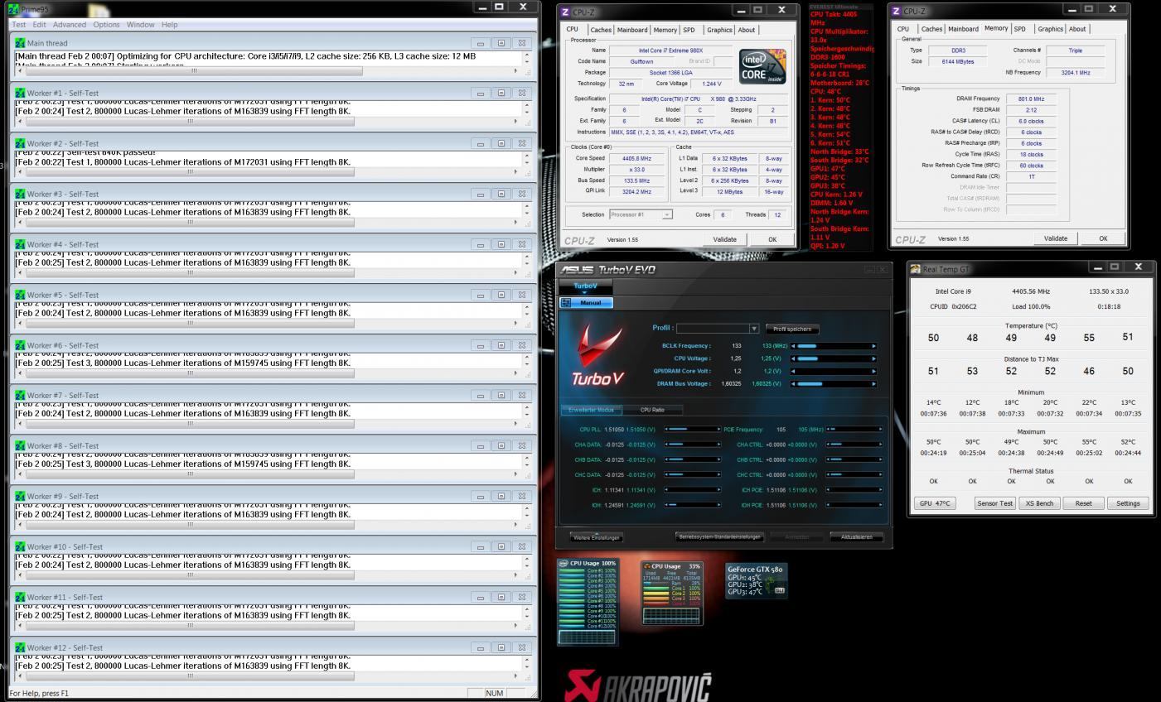Click the GPU 47°C button
This screenshot has height=702, width=1161.
tap(935, 503)
